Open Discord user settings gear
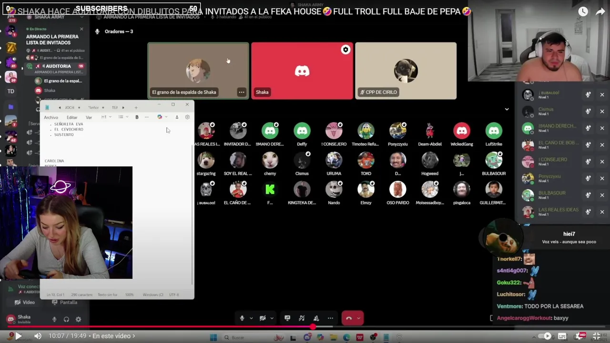610x343 pixels. 78,320
